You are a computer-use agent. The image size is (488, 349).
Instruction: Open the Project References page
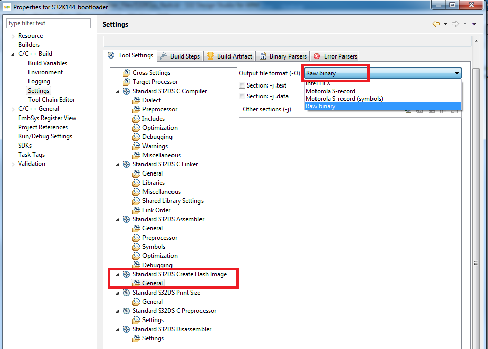point(43,127)
